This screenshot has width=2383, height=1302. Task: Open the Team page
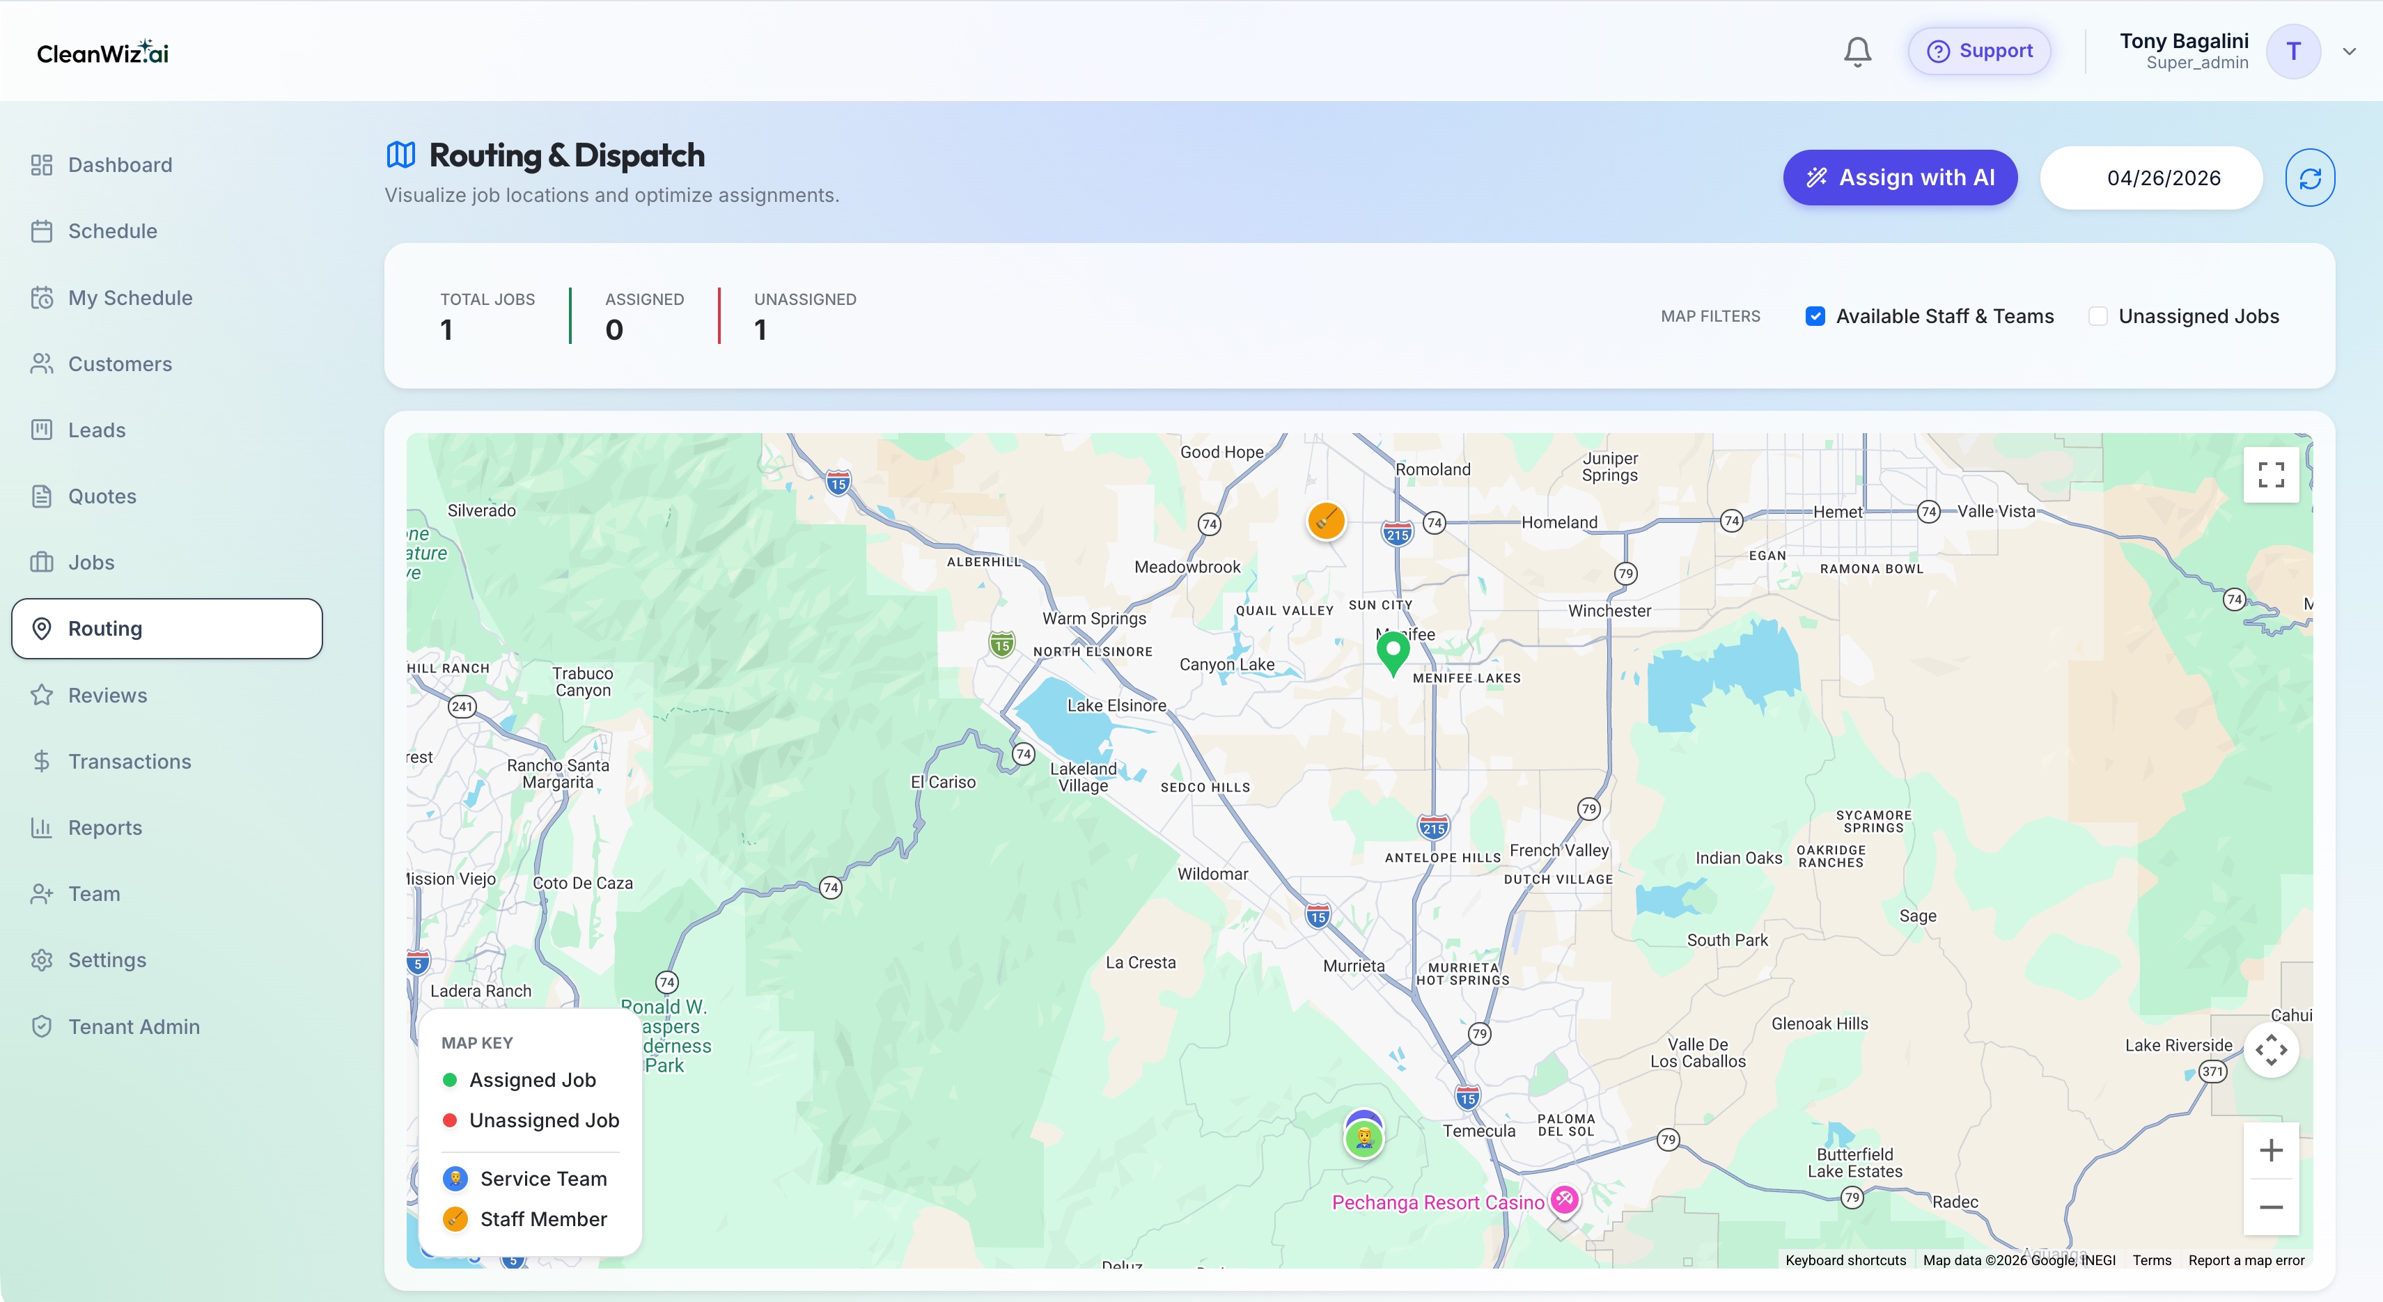(x=166, y=894)
